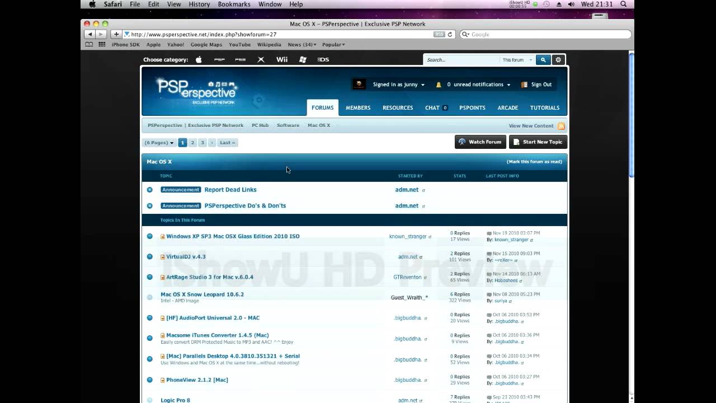Click the blue search magnifier button
This screenshot has width=716, height=403.
click(x=543, y=60)
